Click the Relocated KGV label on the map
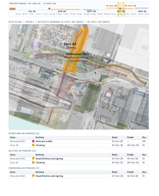The image size is (159, 196). 78,54
